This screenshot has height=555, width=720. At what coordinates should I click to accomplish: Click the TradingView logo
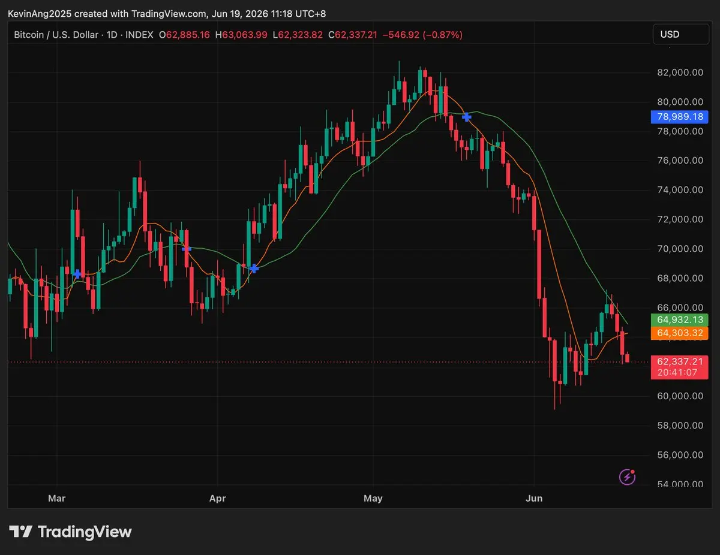(70, 531)
